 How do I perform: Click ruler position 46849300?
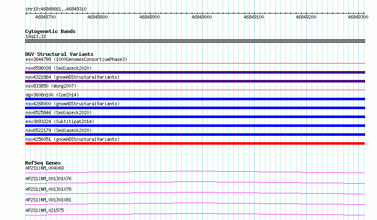point(358,17)
